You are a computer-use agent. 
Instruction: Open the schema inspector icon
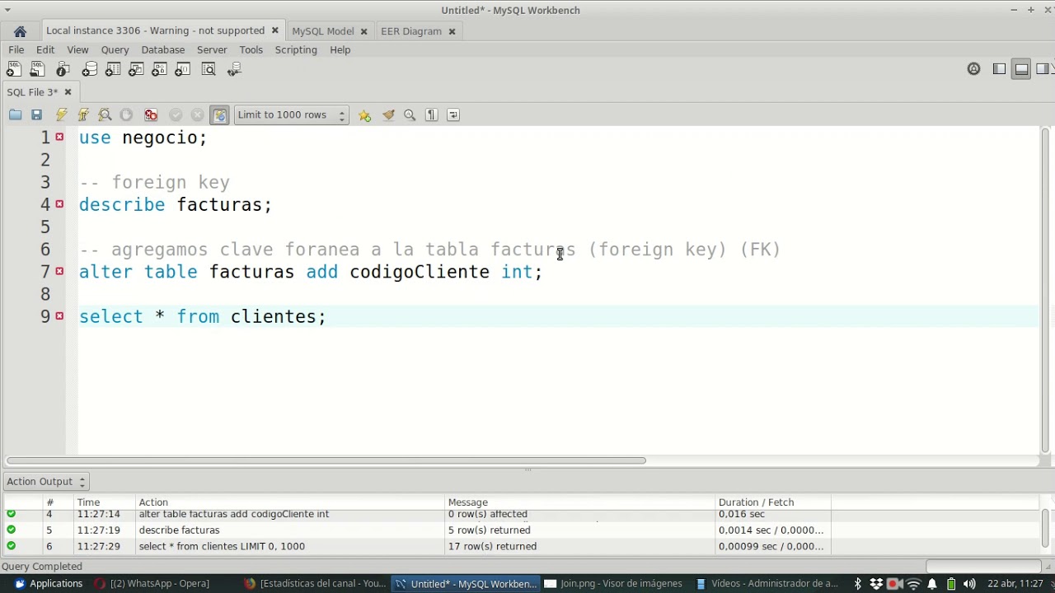[x=63, y=70]
